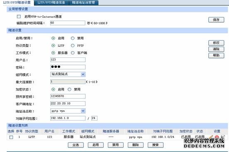Tick the selection checkbox of tunnel row 1
The height and width of the screenshot is (152, 229).
11,137
